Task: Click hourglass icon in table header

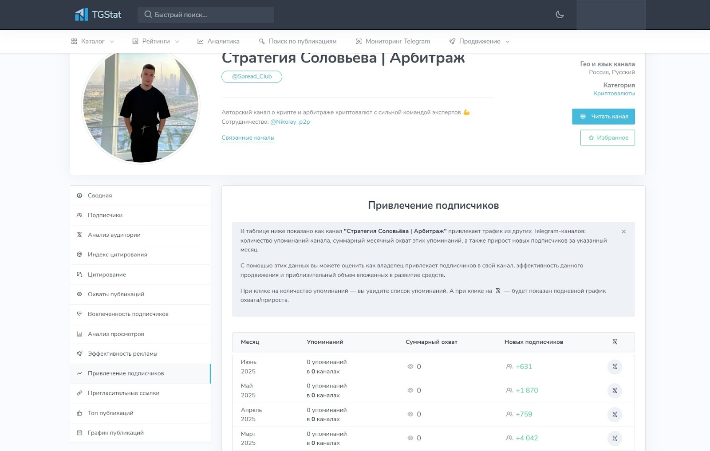Action: tap(615, 342)
